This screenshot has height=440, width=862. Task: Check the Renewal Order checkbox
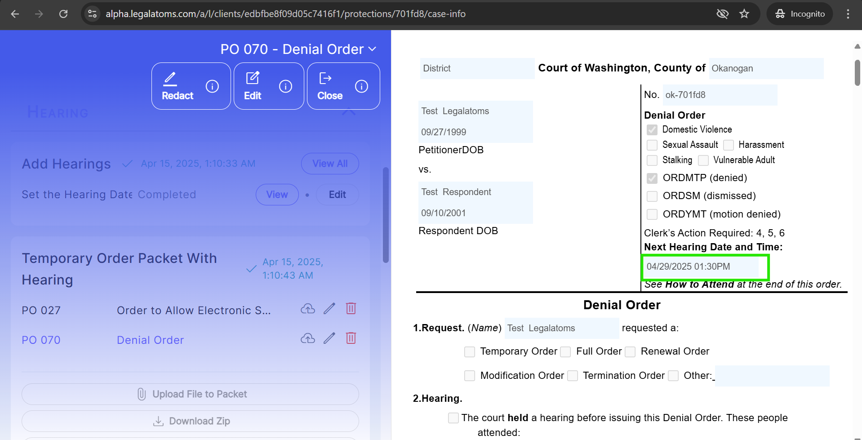[x=631, y=352]
